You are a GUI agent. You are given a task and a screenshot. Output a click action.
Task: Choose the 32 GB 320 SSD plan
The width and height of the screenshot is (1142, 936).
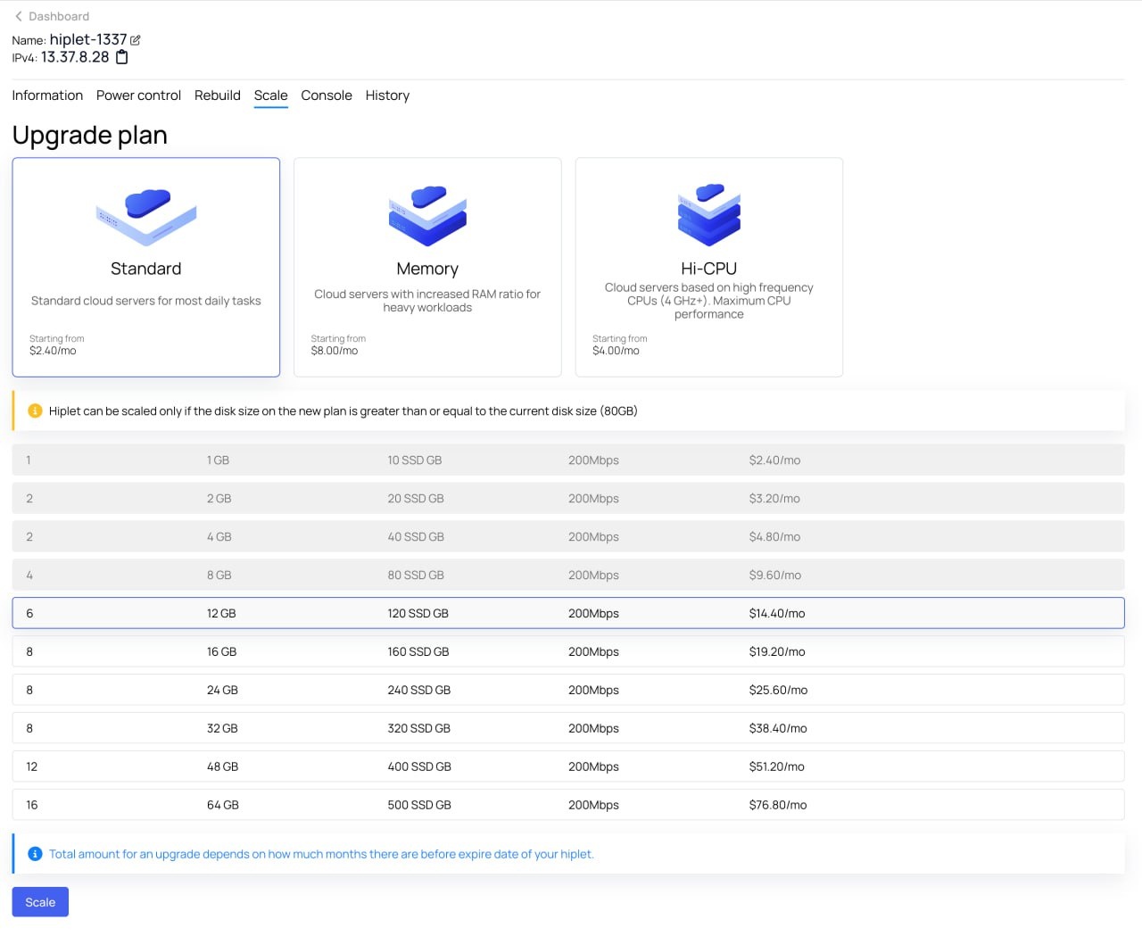[x=567, y=728]
